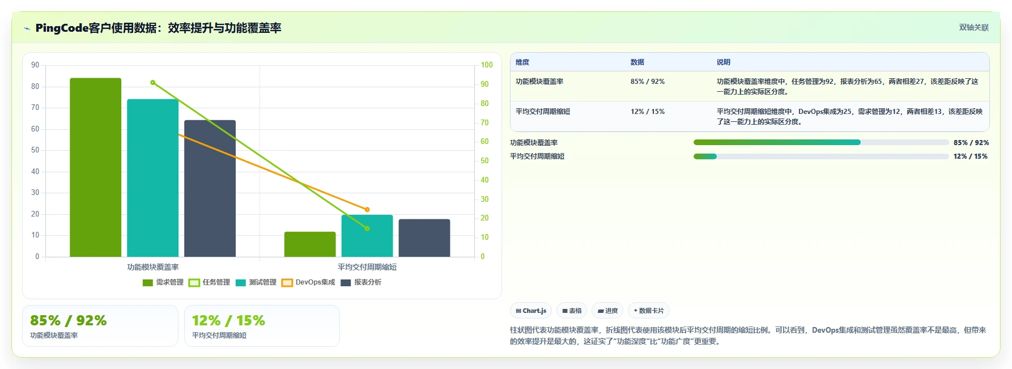The height and width of the screenshot is (369, 1012).
Task: Click the Chart.js tag
Action: [x=531, y=311]
